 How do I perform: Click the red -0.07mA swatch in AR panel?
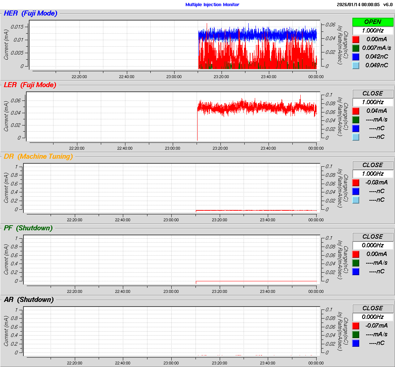click(x=356, y=326)
